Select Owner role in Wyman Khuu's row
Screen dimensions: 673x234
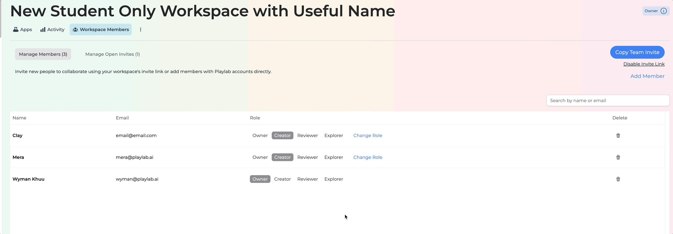point(260,179)
